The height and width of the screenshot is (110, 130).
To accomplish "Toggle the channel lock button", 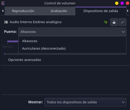I will [114, 22].
